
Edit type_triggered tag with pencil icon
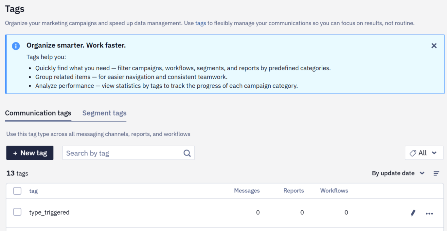click(413, 213)
